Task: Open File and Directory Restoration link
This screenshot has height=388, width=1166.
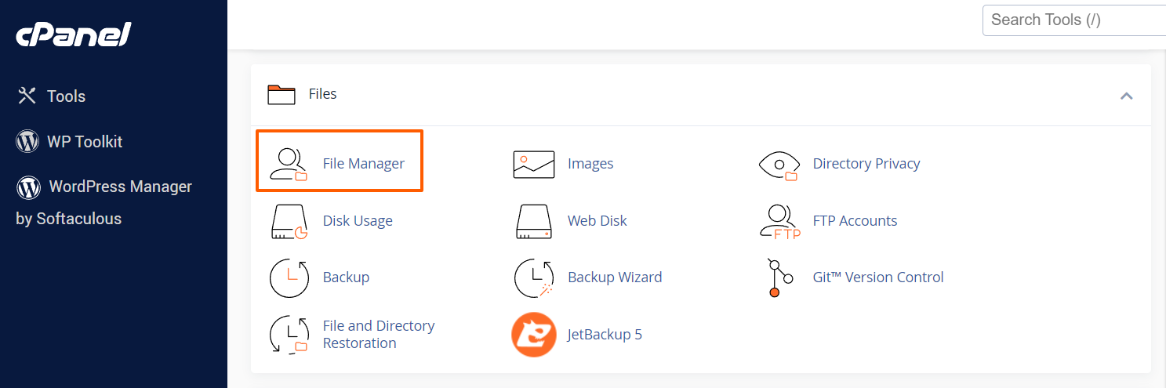Action: pyautogui.click(x=379, y=335)
